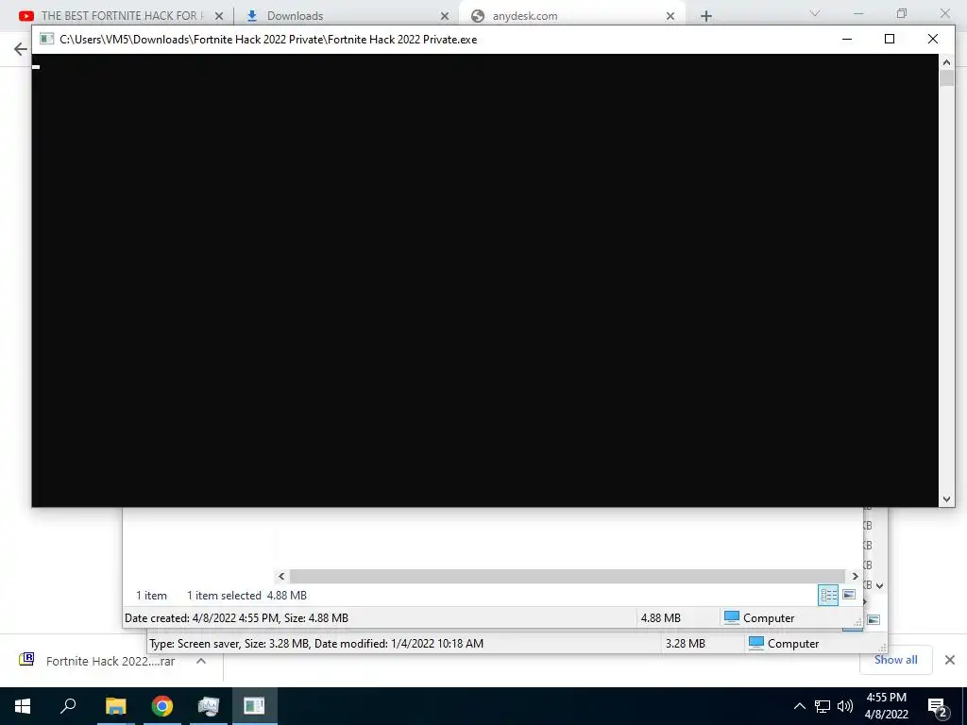Screen dimensions: 967x725
Task: Click Computer icon in 3.28 MB status bar
Action: click(x=756, y=643)
